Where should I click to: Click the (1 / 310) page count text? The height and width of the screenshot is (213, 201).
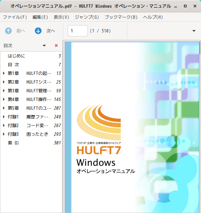coord(100,31)
